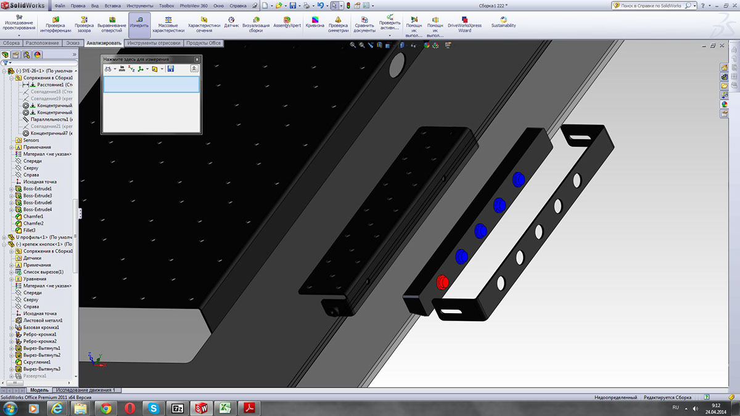This screenshot has height=416, width=740.
Task: Toggle XYZ measurements in measure dialog
Action: [131, 68]
